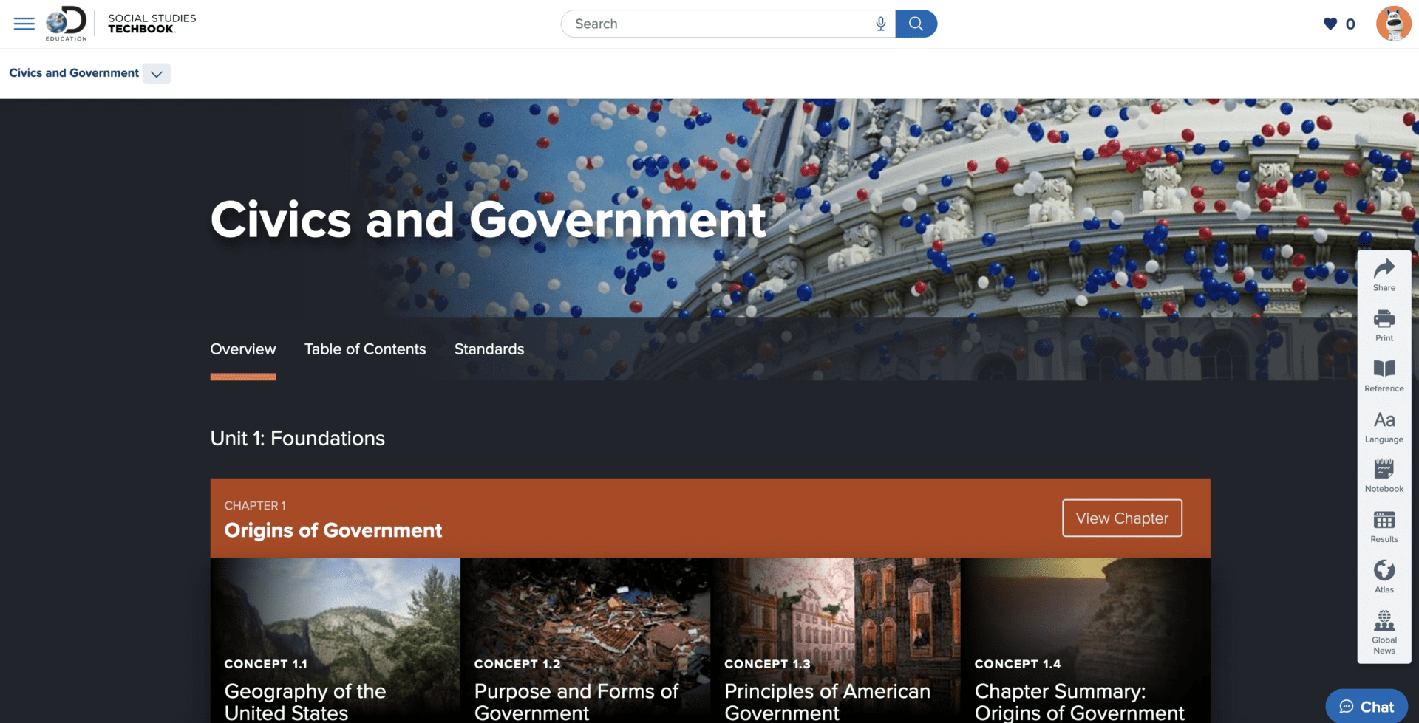The width and height of the screenshot is (1419, 723).
Task: Click inside the Search input field
Action: coord(702,24)
